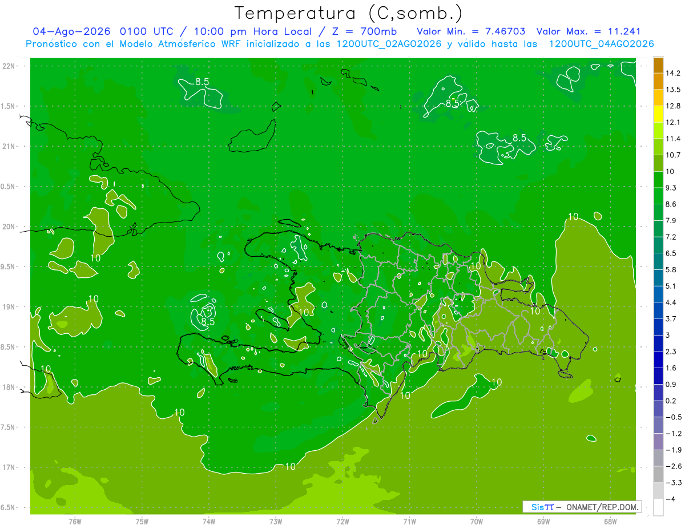Click the "-1.9" colorbar value

673,450
